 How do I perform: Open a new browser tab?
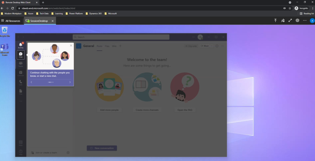43,2
